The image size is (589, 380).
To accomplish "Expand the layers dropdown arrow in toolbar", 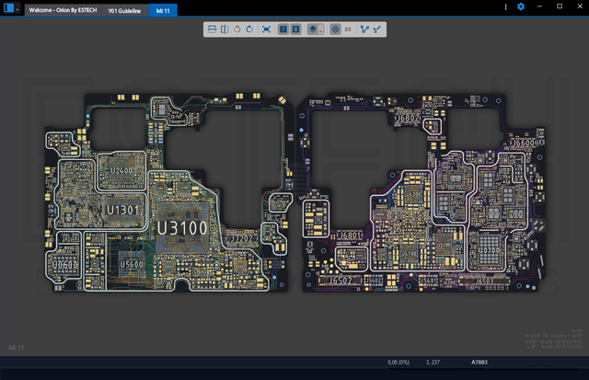I will 318,29.
